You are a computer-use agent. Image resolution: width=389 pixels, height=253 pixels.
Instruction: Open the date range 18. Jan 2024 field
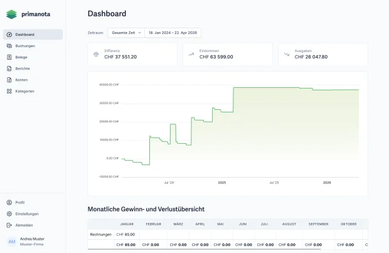click(x=173, y=33)
